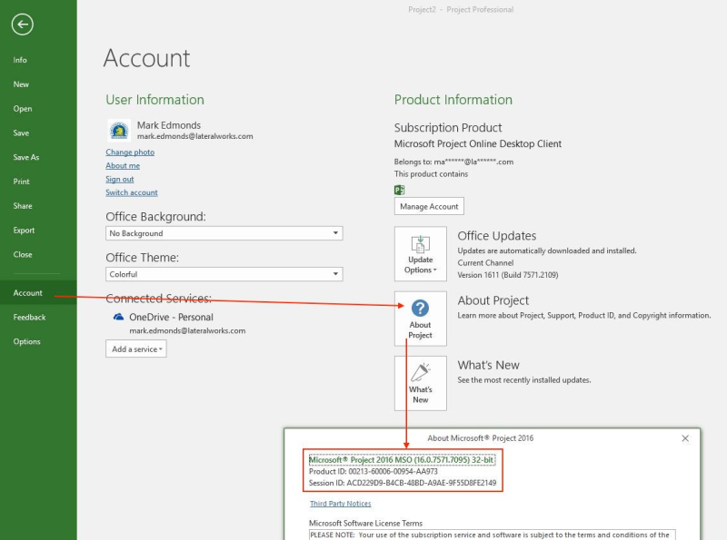The image size is (727, 540).
Task: Select Save As in the sidebar
Action: pyautogui.click(x=26, y=157)
